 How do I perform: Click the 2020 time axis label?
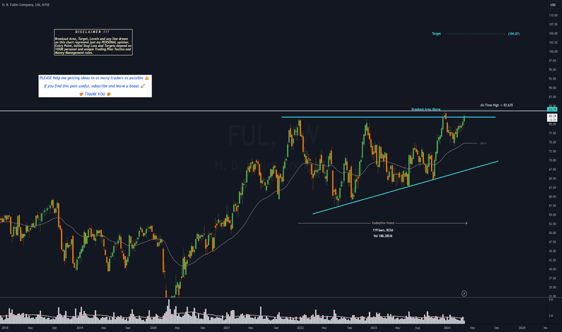(x=153, y=328)
